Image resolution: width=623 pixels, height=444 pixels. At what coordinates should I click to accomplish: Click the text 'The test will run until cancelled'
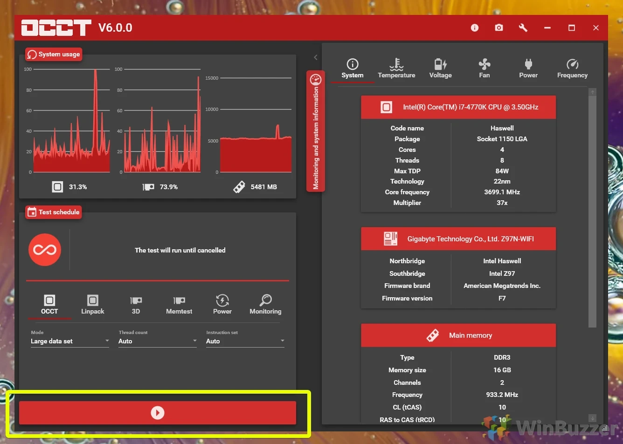pos(180,250)
